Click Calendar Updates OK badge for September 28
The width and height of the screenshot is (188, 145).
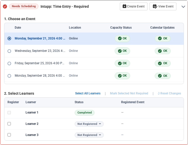[x=163, y=76]
